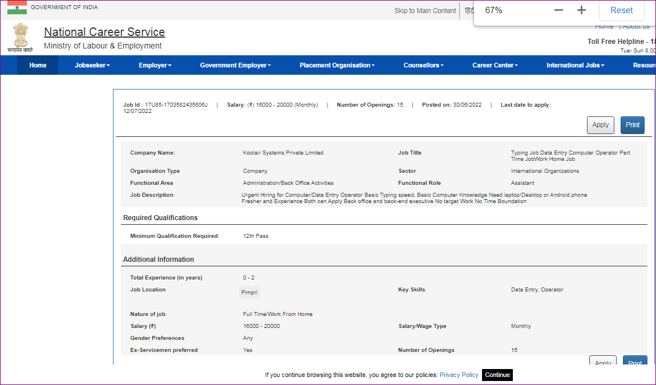Open the Career Center dropdown
This screenshot has width=656, height=385.
click(495, 65)
